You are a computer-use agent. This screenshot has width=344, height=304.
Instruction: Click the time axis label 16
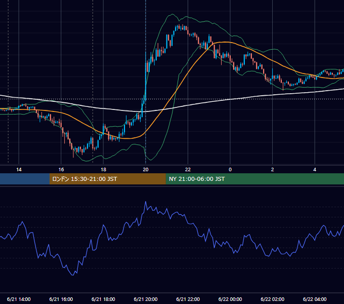61,170
